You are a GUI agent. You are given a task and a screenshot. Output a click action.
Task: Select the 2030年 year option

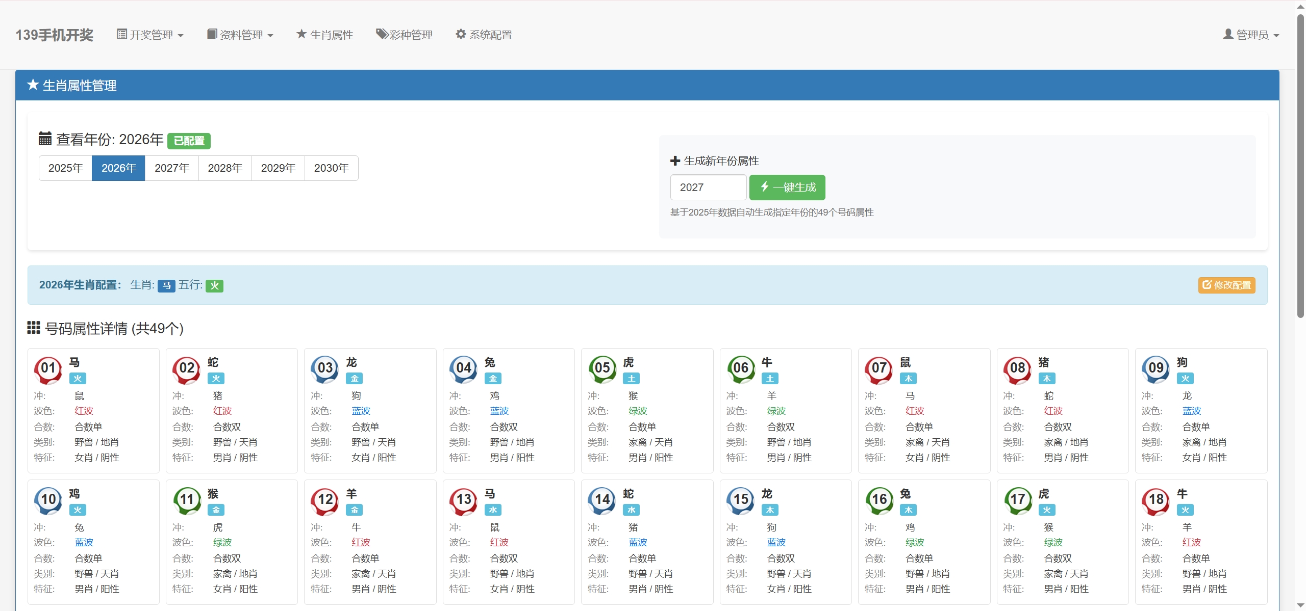click(331, 168)
